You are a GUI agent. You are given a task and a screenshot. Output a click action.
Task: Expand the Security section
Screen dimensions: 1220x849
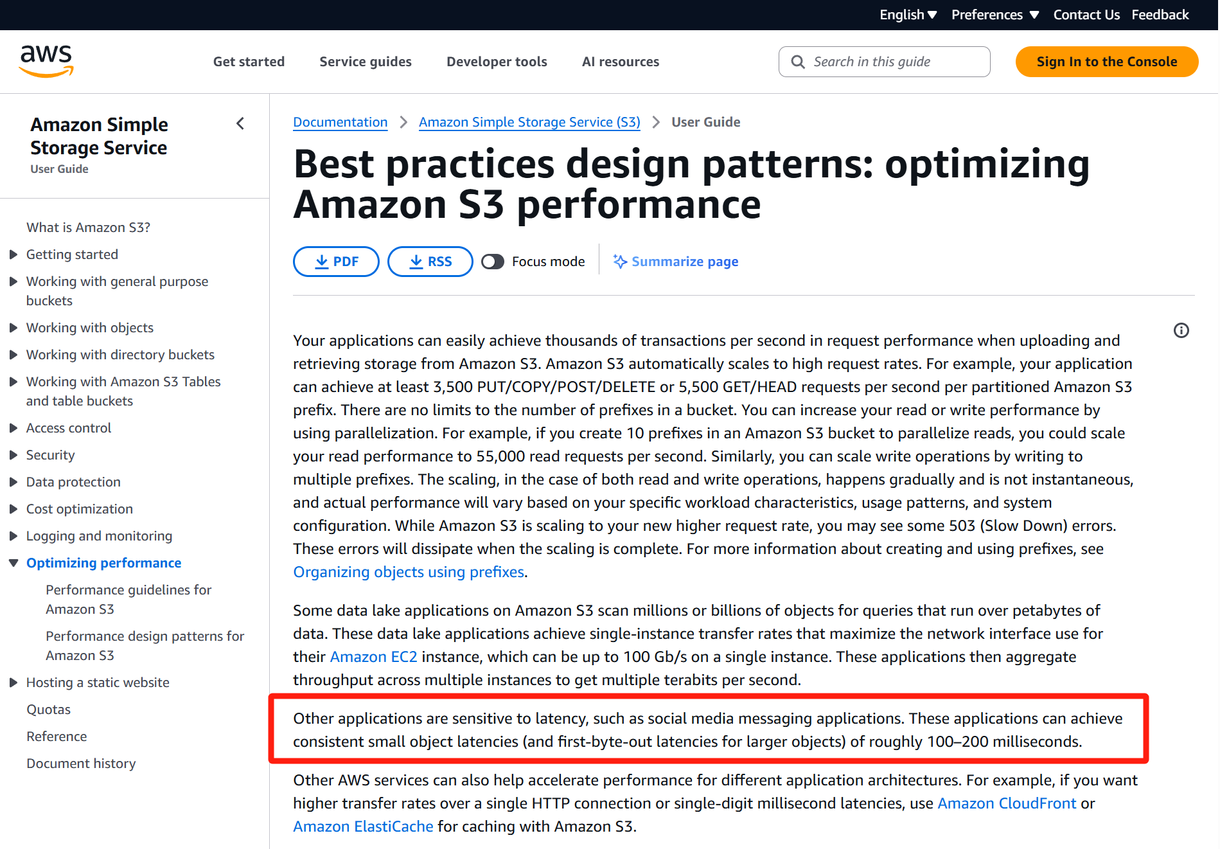click(x=13, y=455)
